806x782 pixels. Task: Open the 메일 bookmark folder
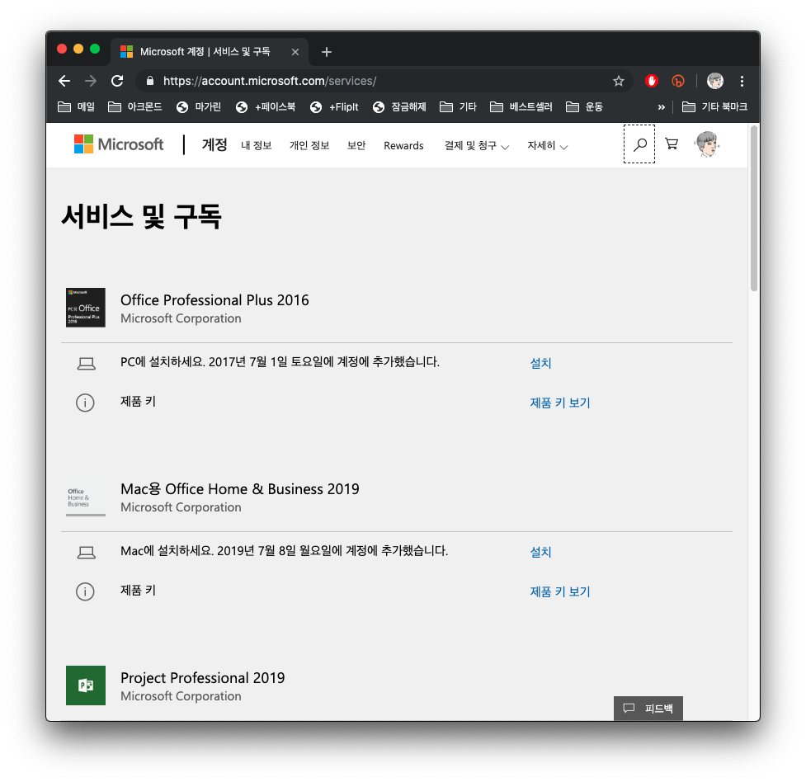click(x=76, y=107)
